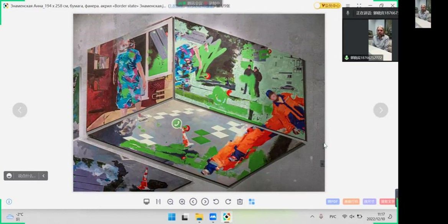Open the 会员中心 member center
The width and height of the screenshot is (448, 224).
pyautogui.click(x=328, y=6)
